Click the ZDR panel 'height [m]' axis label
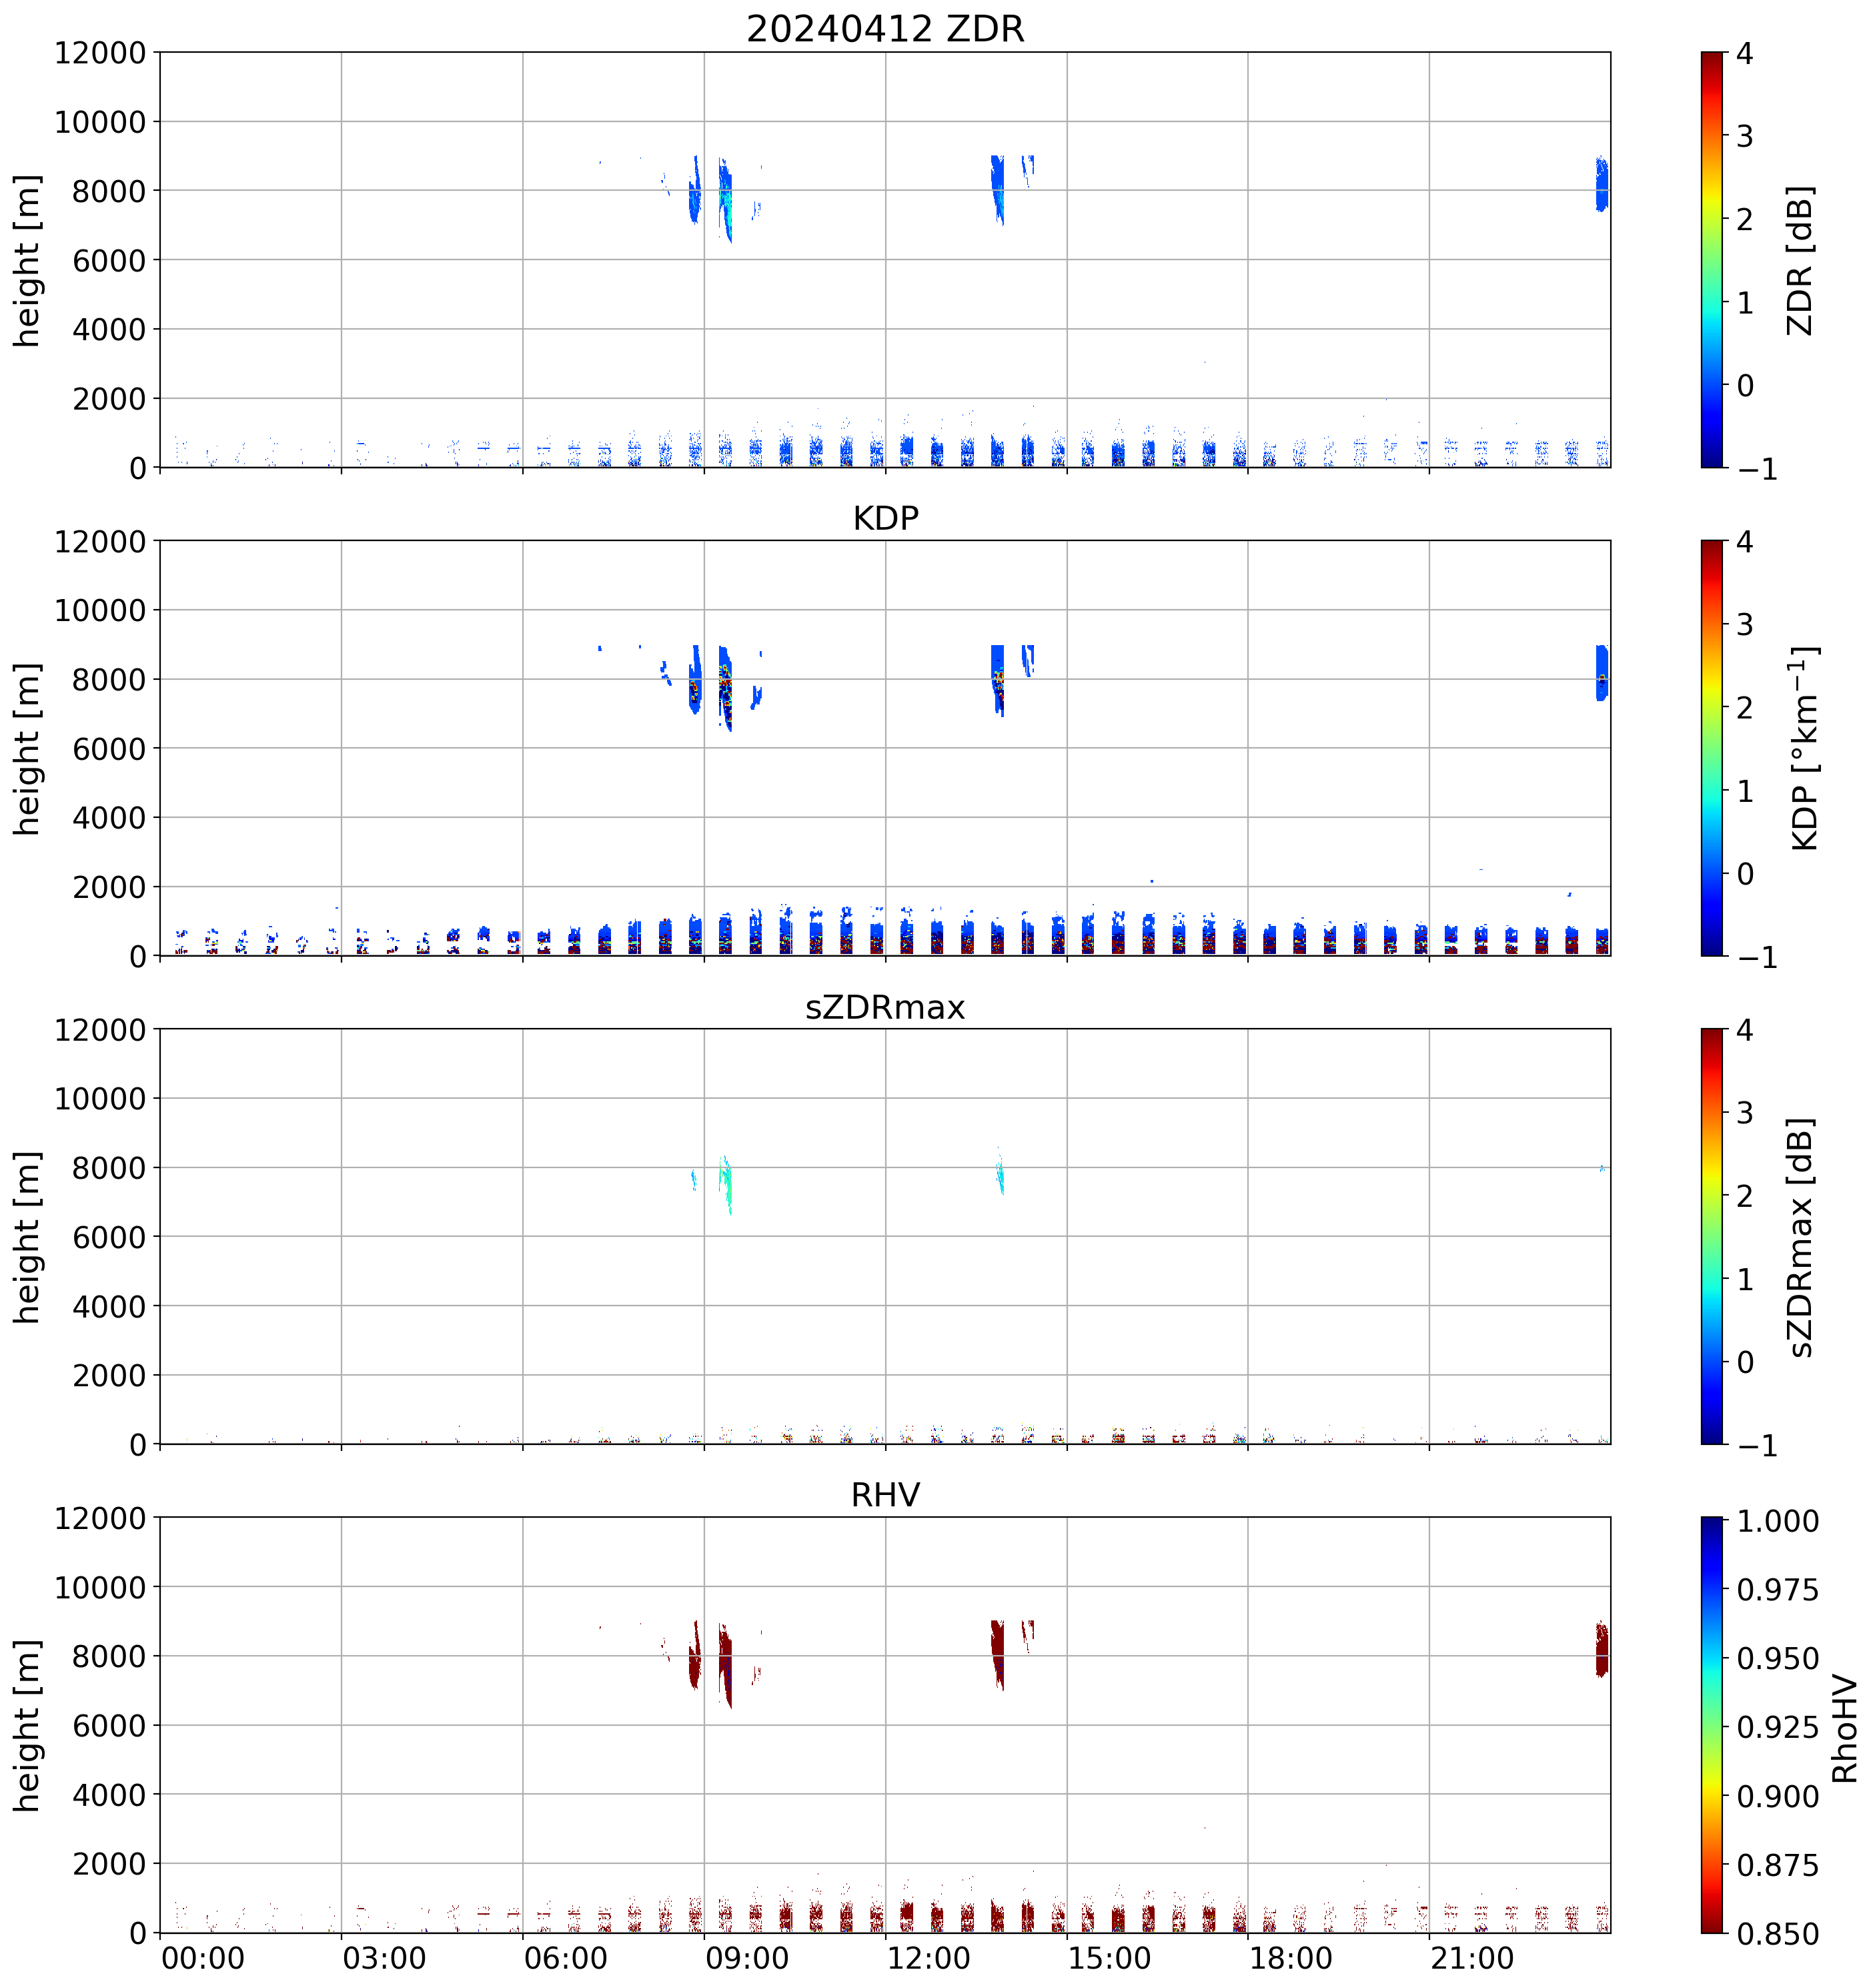This screenshot has height=1988, width=1873. [27, 260]
